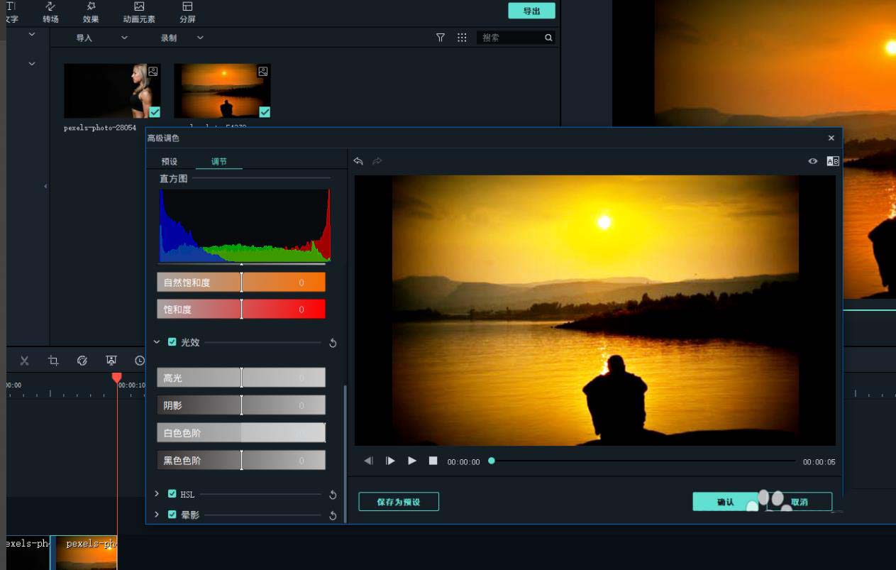Click the 饱和度 saturation slider
The image size is (896, 570).
(241, 309)
